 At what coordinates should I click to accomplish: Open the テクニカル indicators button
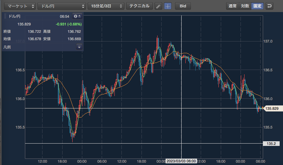point(139,6)
